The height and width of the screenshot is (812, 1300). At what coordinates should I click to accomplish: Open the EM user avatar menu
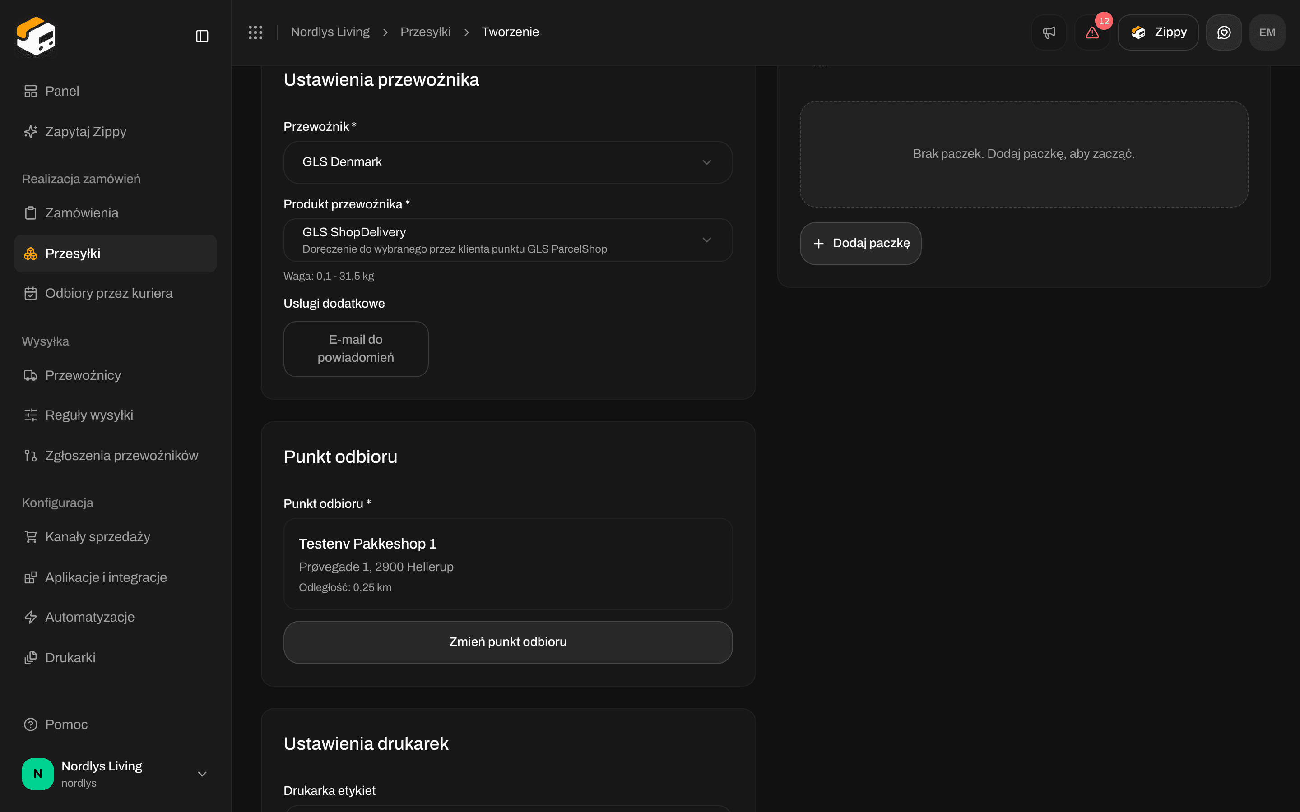pyautogui.click(x=1267, y=32)
